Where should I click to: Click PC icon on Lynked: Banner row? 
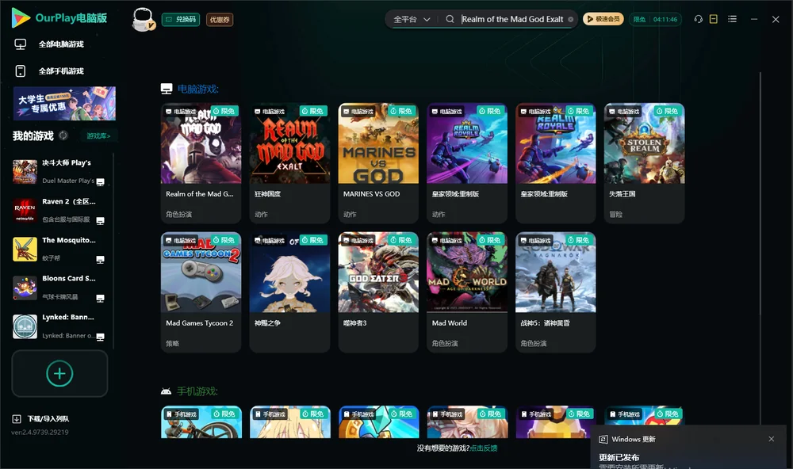(100, 337)
